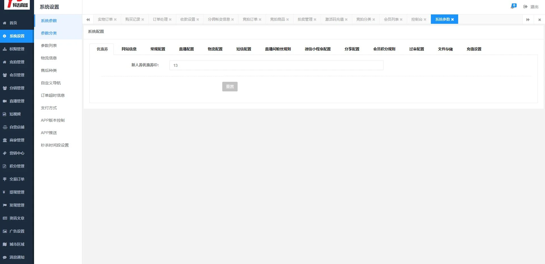Image resolution: width=545 pixels, height=264 pixels.
Task: Open the 微信小程序配置 tab
Action: tap(317, 49)
